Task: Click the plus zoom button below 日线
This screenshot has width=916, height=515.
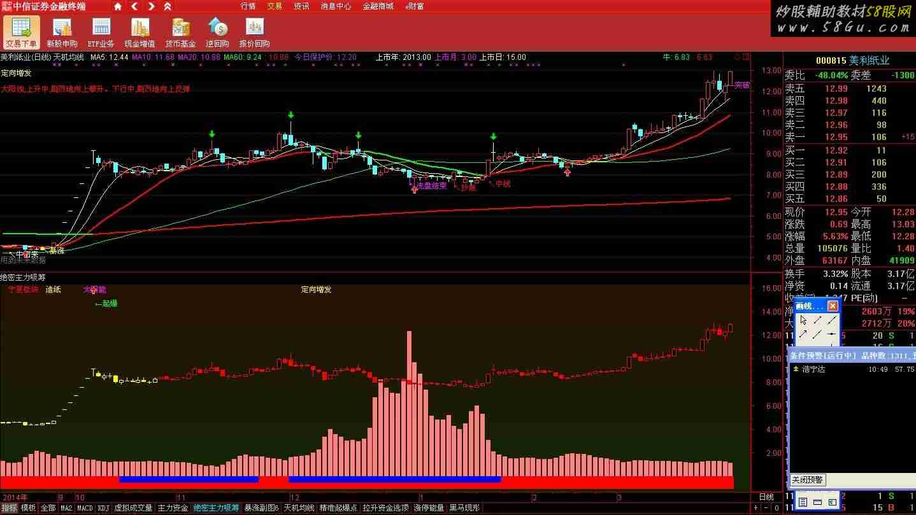Action: point(756,508)
